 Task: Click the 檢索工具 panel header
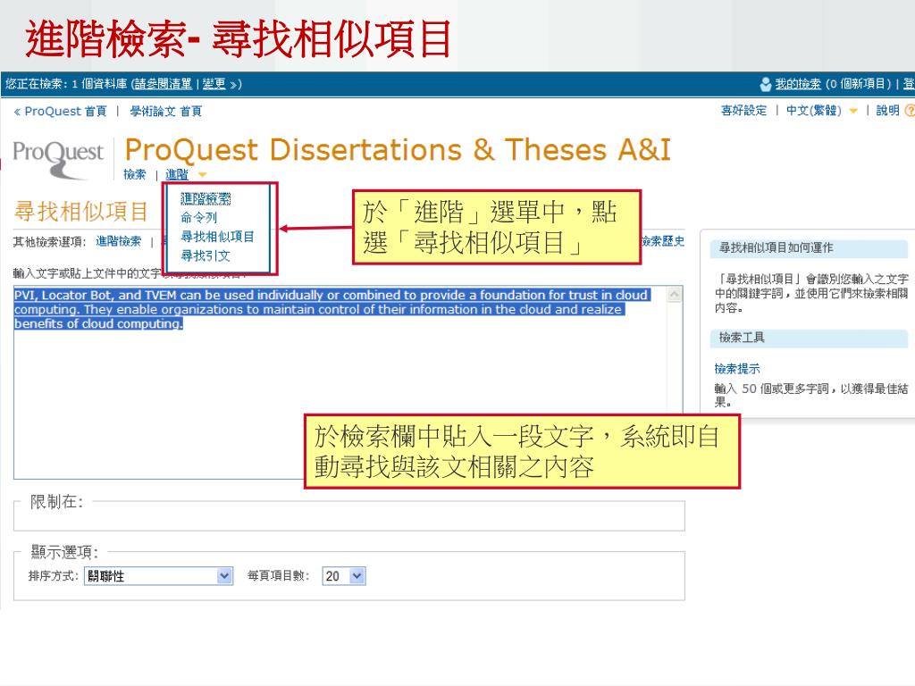pyautogui.click(x=809, y=338)
